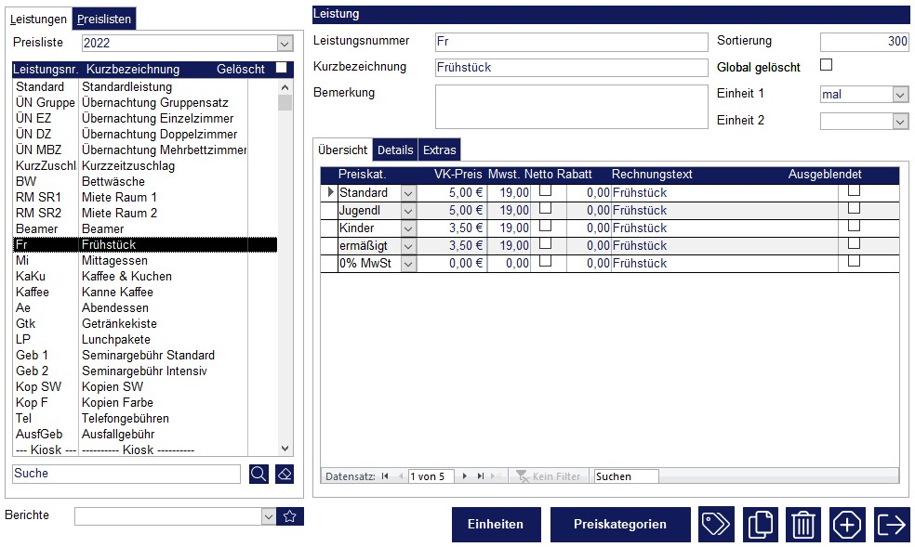Select Mittagessen in the service list

pyautogui.click(x=114, y=261)
